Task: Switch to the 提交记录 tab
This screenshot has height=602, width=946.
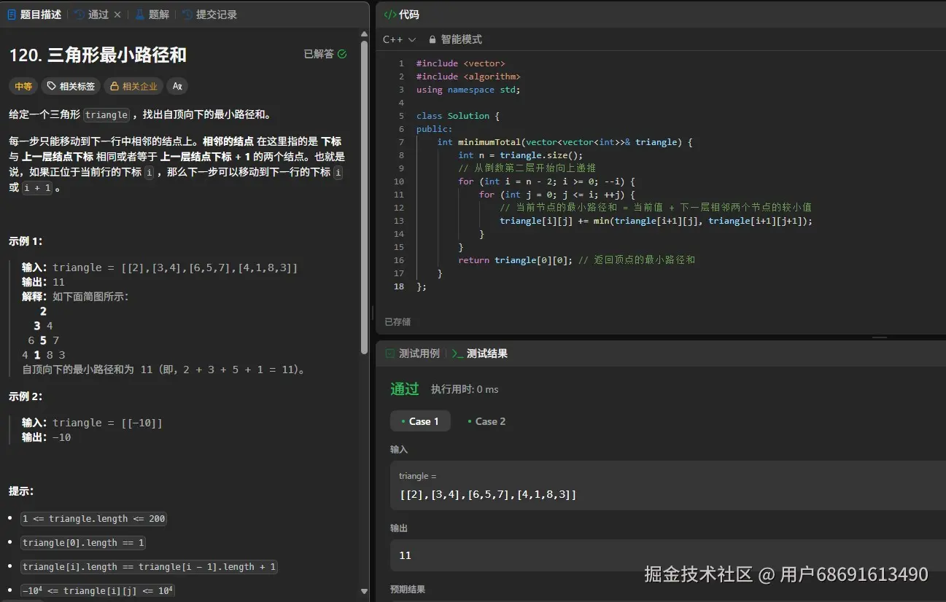Action: coord(210,14)
